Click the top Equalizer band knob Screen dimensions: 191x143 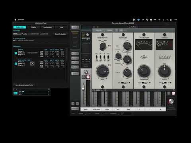point(127,46)
